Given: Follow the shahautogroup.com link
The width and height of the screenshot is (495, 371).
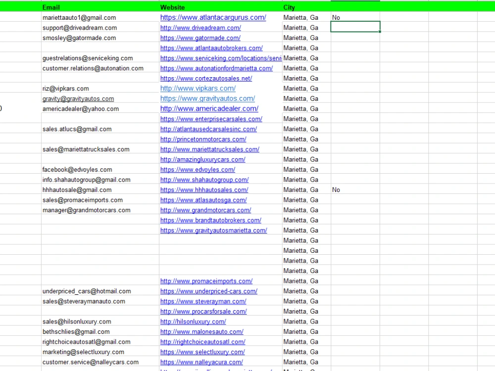Looking at the screenshot, I should coord(204,180).
